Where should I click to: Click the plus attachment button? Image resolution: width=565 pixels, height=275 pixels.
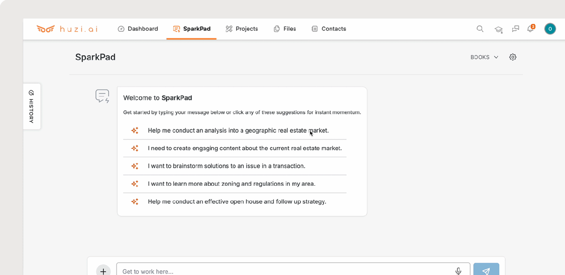click(x=103, y=271)
